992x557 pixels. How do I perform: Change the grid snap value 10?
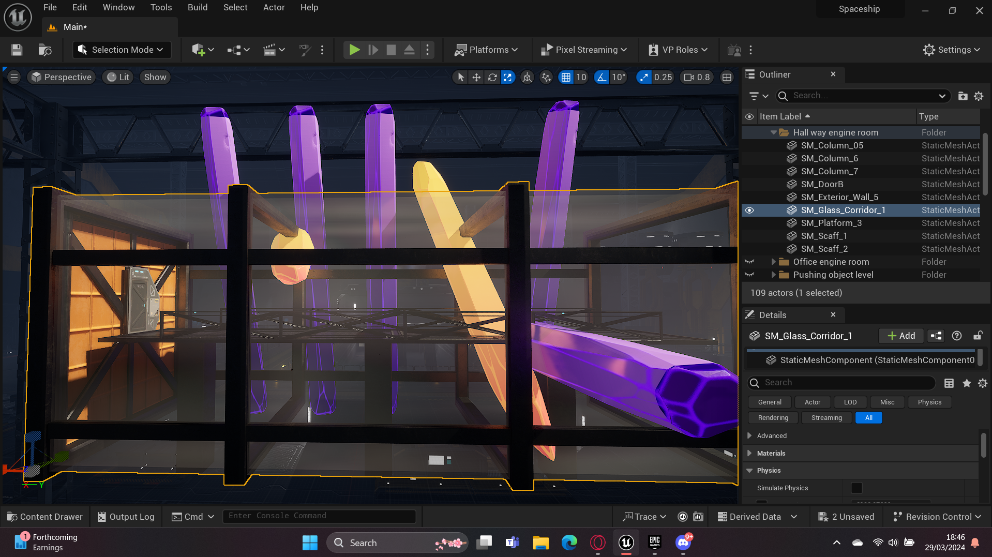[581, 77]
